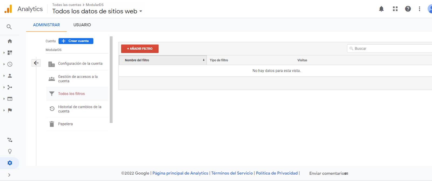Viewport: 432px width, 181px height.
Task: Open the Conversions flag icon
Action: [x=10, y=110]
